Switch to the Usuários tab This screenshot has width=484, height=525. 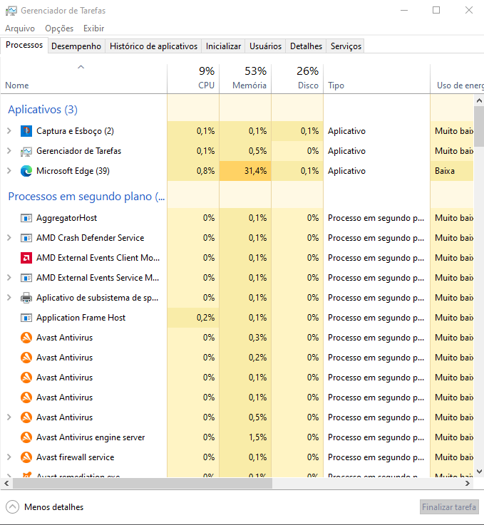click(x=265, y=46)
